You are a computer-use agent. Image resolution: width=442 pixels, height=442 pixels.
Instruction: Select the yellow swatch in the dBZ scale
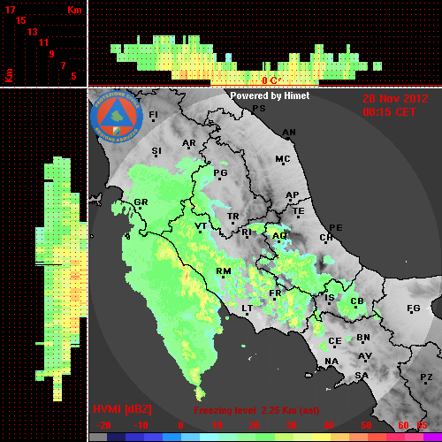(321, 438)
